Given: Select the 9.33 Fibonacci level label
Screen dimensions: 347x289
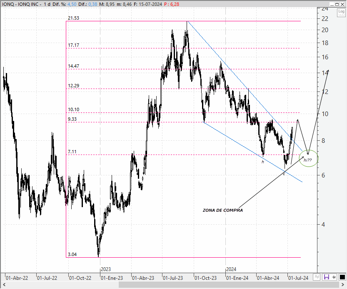Looking at the screenshot, I should coord(72,119).
